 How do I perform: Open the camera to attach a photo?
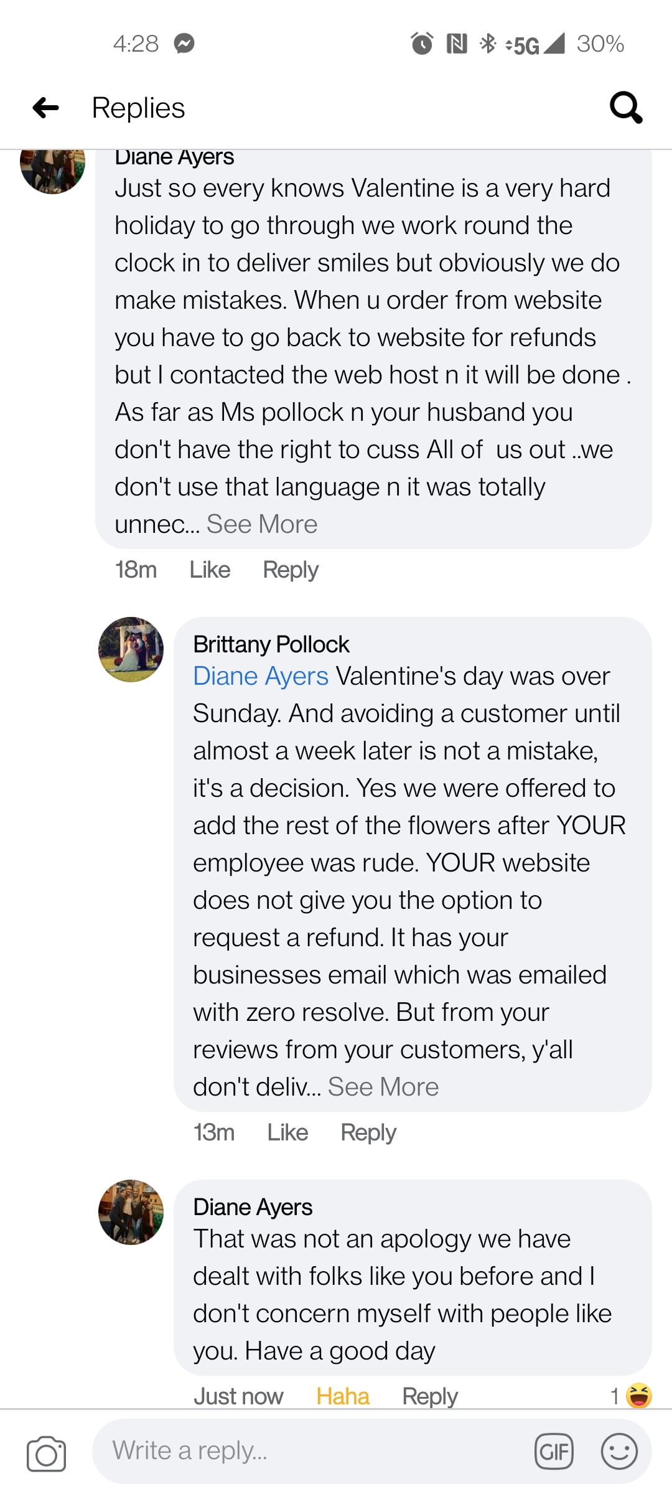(x=46, y=1454)
